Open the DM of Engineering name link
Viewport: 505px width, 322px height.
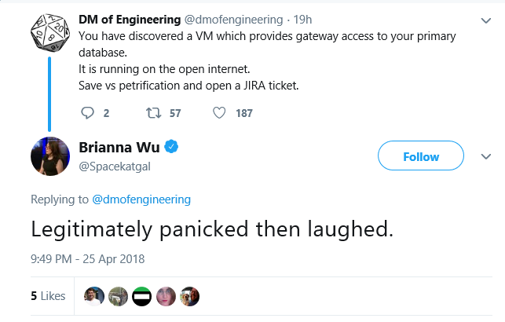tap(130, 20)
